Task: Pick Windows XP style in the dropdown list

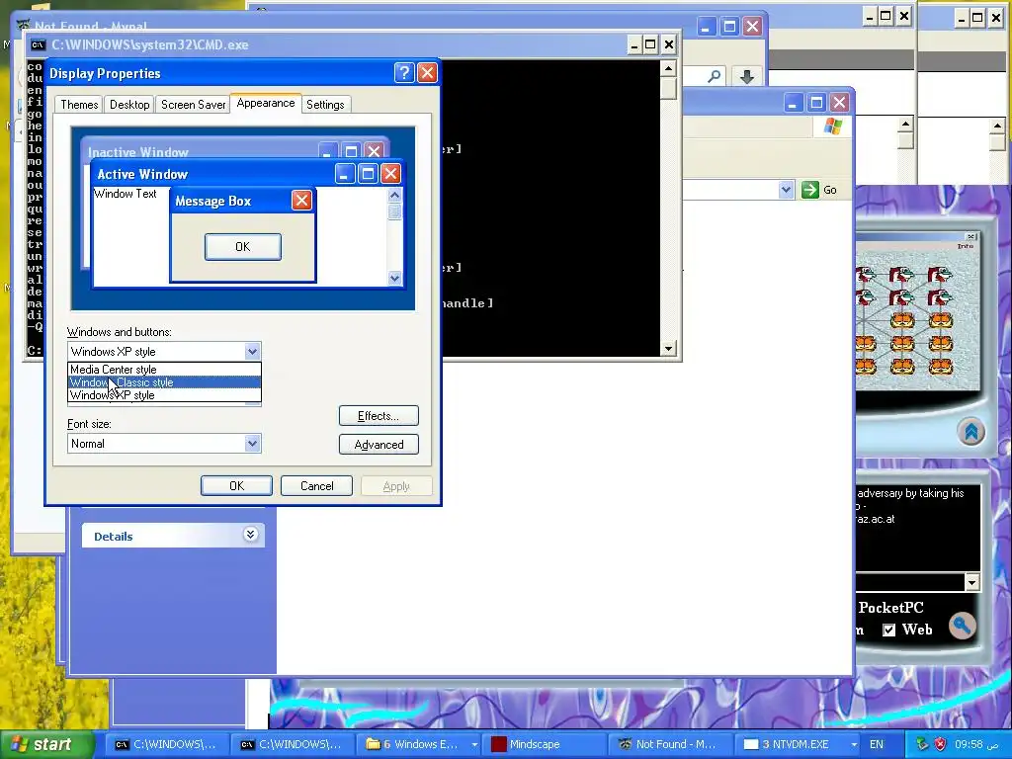Action: (164, 395)
